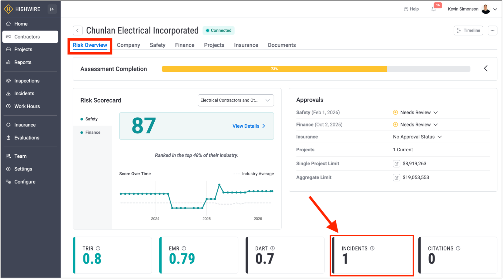Open the three-dot more options menu
This screenshot has width=503, height=279.
(x=492, y=30)
